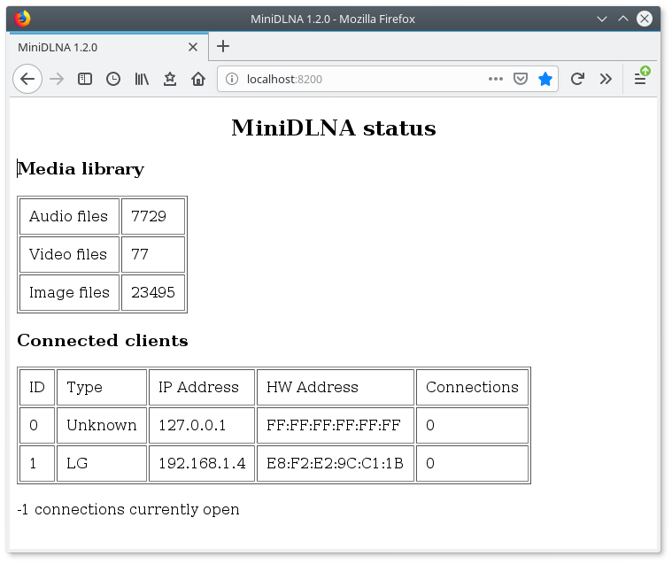Open page actions three-dot menu
Viewport: 672px width, 564px height.
(496, 79)
